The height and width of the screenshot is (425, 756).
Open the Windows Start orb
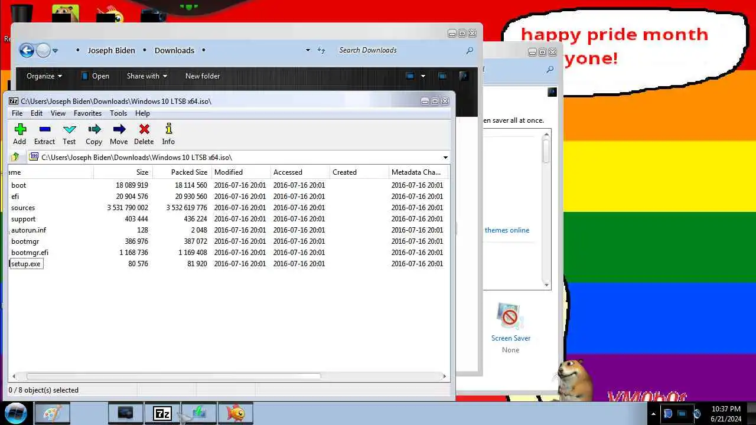[16, 413]
